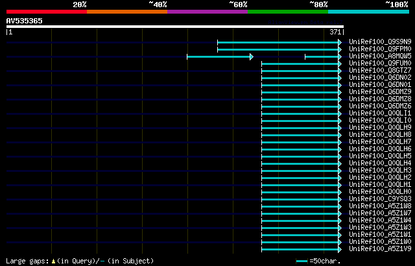Choose the UniRef100_Q6DMZ9 label
415x266 pixels.
coord(380,91)
